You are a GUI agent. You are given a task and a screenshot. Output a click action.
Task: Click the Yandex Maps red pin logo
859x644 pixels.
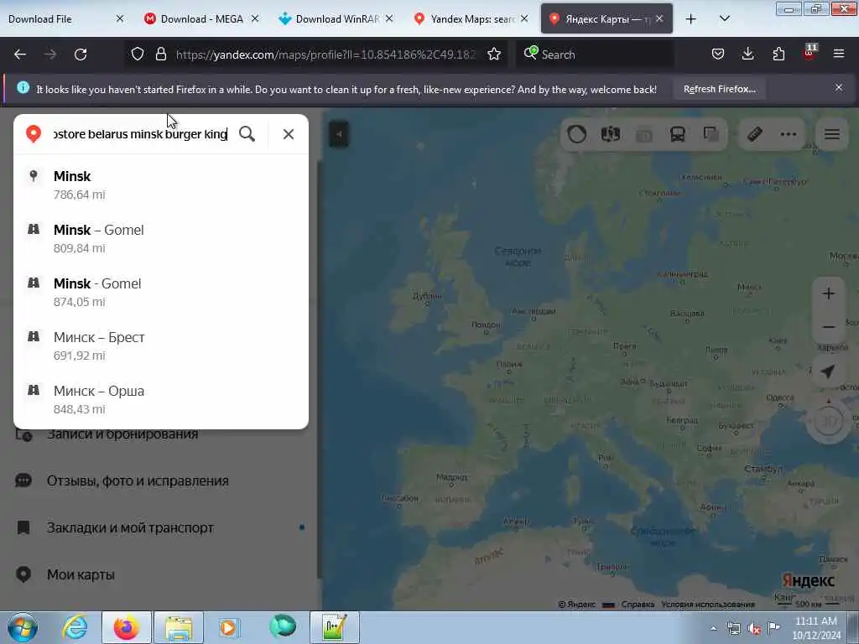coord(34,133)
